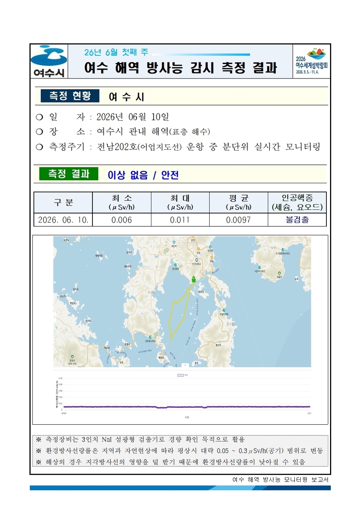
Task: Click the 만성리 marker near the map top
Action: (210, 247)
